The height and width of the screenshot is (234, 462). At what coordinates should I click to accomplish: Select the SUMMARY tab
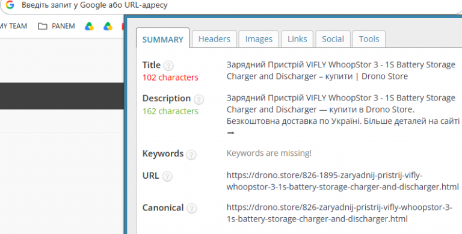point(162,38)
